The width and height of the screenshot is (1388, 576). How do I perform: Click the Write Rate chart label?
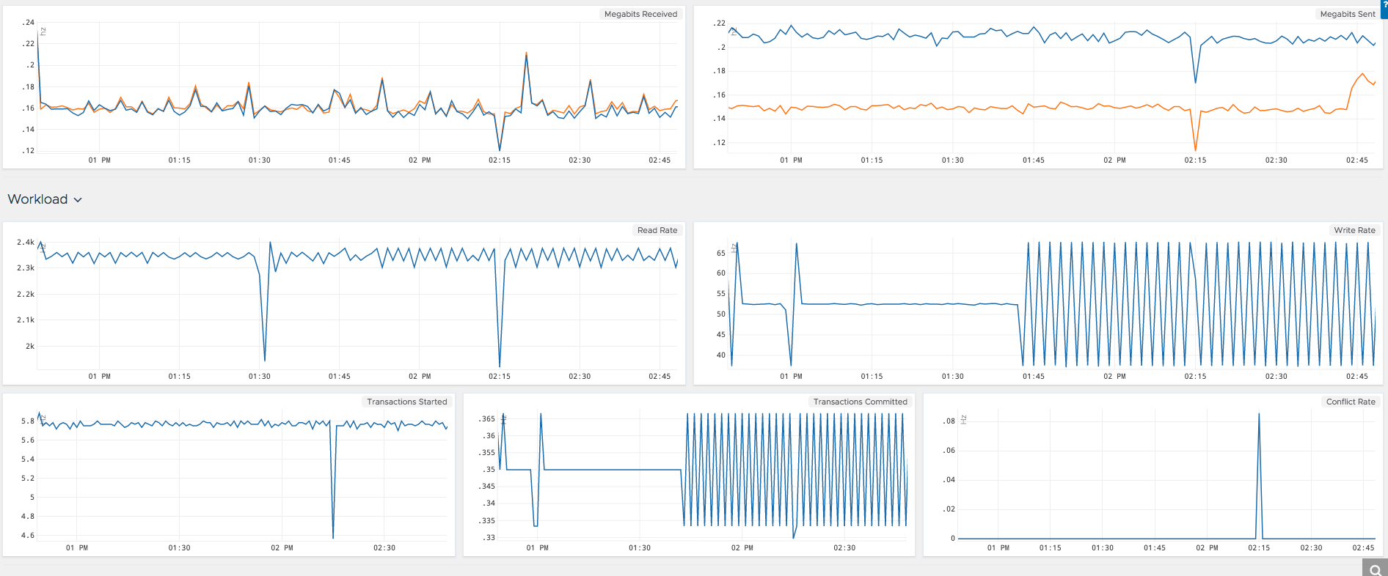point(1354,230)
